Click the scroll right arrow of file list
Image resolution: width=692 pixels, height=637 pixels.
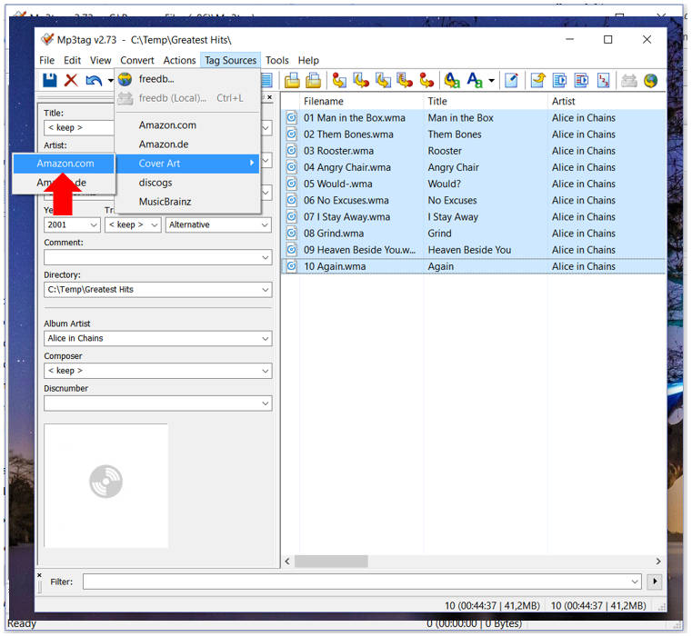[x=658, y=562]
